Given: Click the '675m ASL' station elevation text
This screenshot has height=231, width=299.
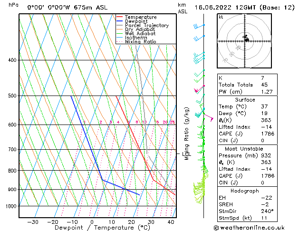Looking at the screenshot, I should click(91, 8).
